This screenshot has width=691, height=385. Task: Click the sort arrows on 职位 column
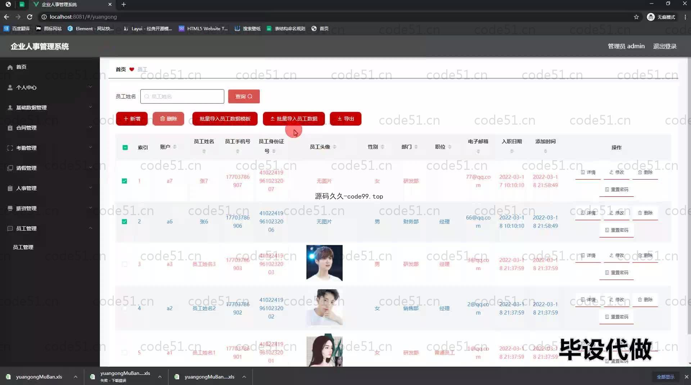coord(450,147)
